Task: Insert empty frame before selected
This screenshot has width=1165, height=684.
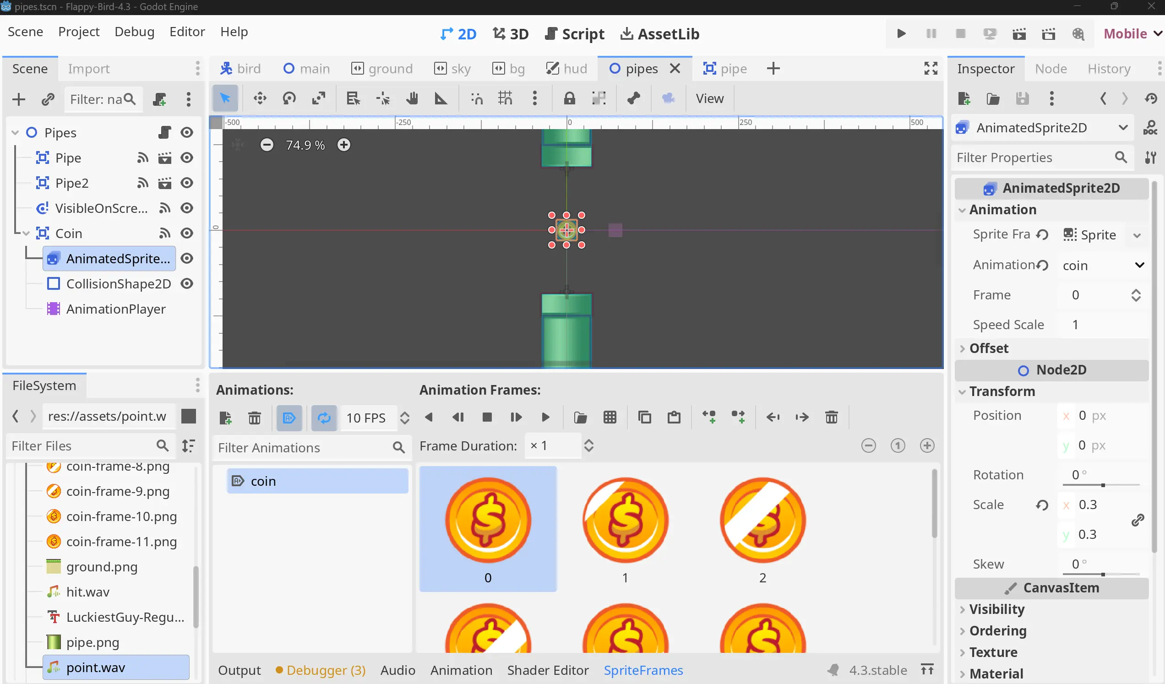Action: tap(709, 418)
